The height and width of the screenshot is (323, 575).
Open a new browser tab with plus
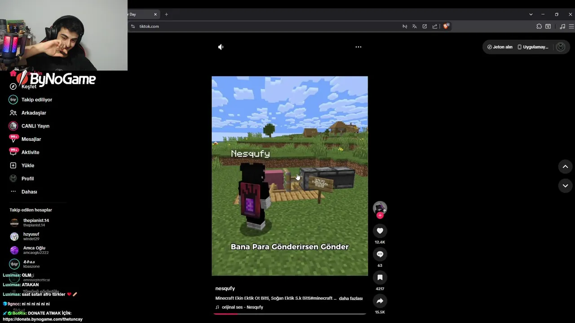[x=166, y=14]
